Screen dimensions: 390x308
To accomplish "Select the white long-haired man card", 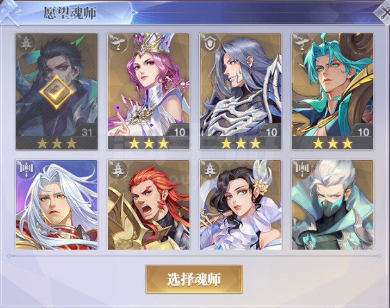I will click(57, 205).
